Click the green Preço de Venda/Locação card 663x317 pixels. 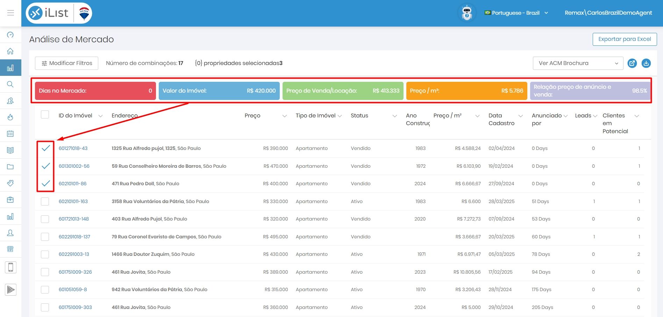pyautogui.click(x=343, y=91)
